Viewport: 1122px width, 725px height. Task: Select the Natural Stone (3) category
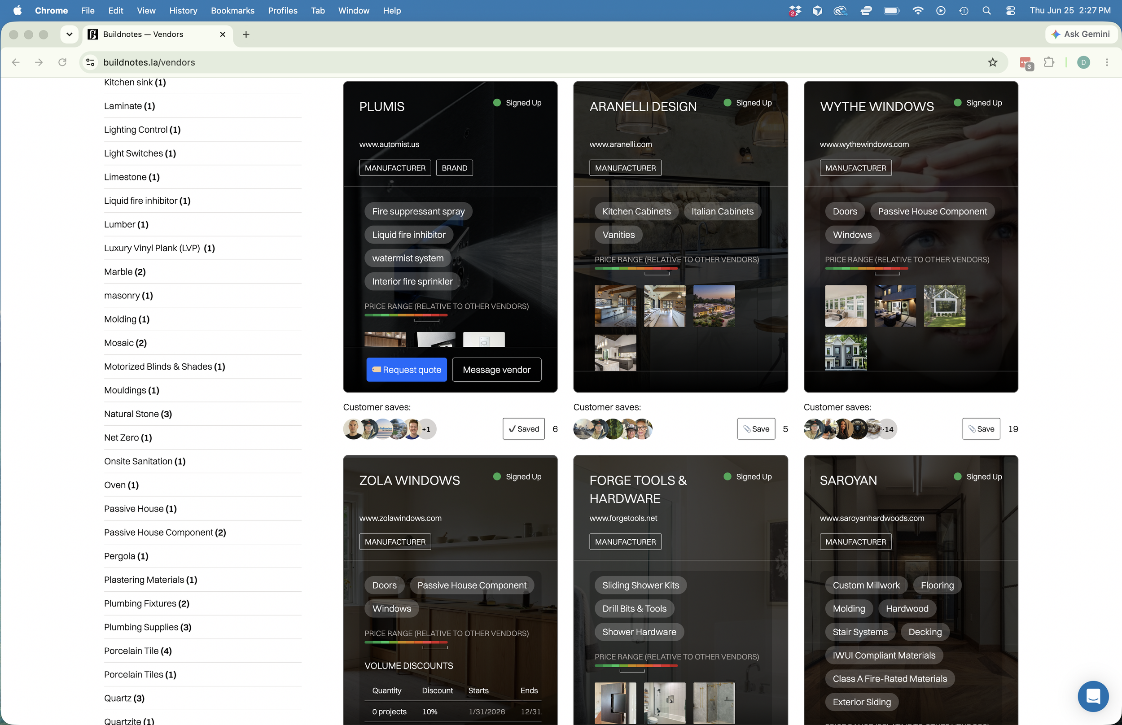(138, 414)
